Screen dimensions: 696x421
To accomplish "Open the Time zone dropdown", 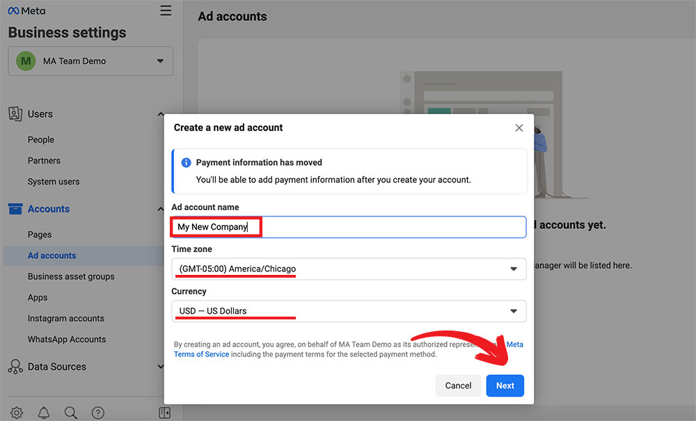I will (x=348, y=269).
